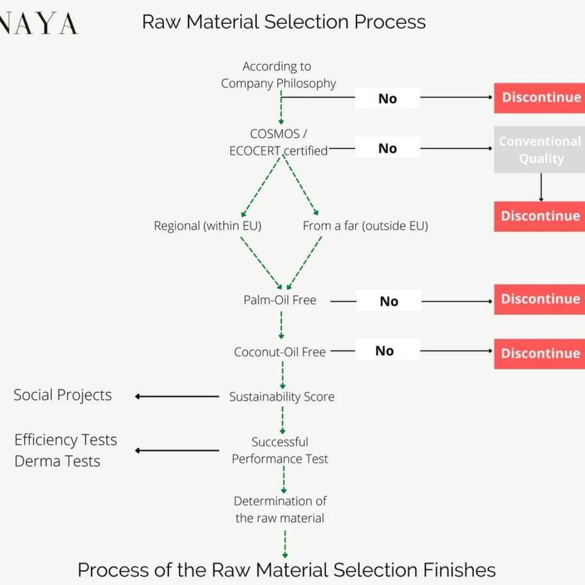Click the NAYA logo
Viewport: 585px width, 585px height.
click(x=38, y=23)
